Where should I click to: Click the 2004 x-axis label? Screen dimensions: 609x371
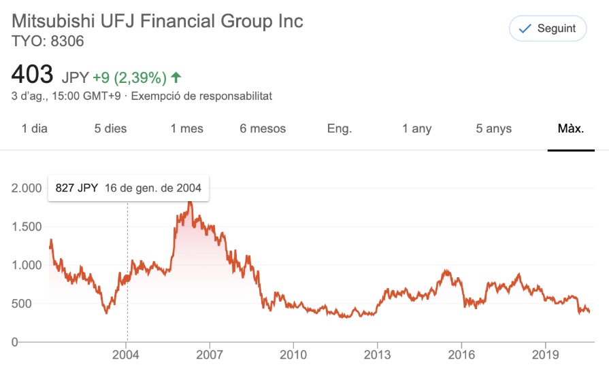(x=126, y=355)
